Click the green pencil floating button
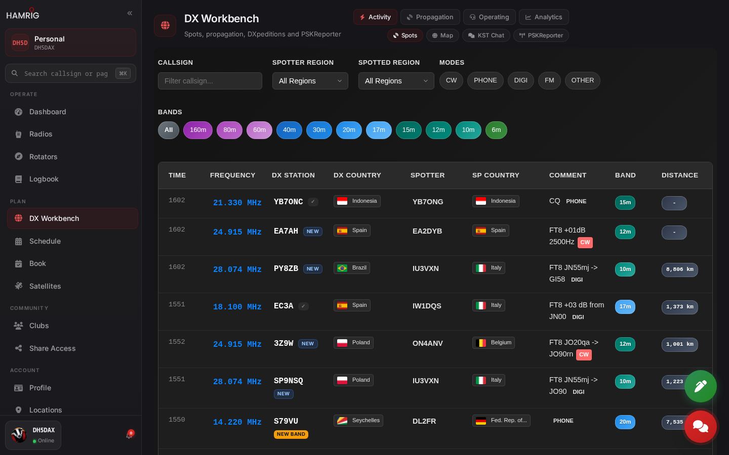This screenshot has width=729, height=455. click(701, 386)
